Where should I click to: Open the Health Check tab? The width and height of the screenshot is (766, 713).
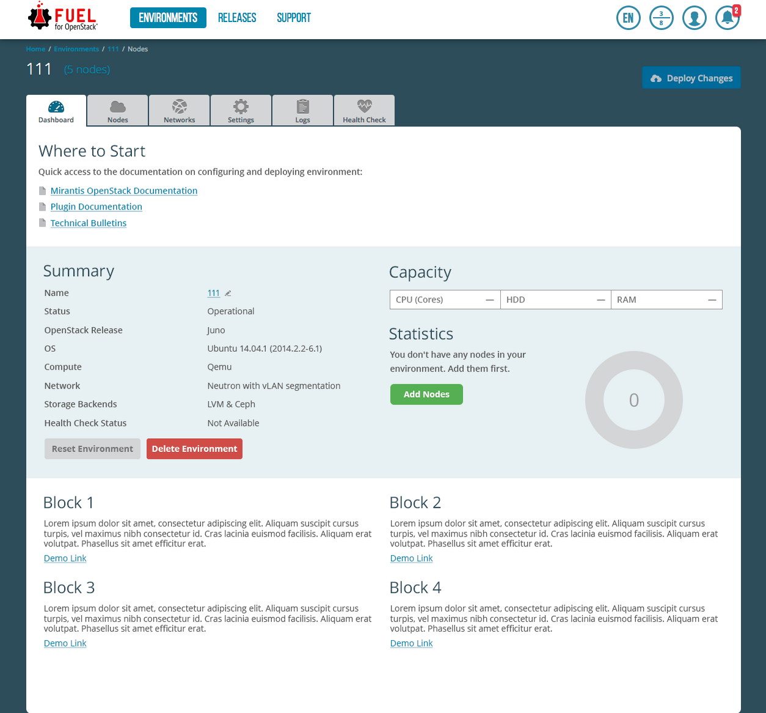(x=364, y=111)
